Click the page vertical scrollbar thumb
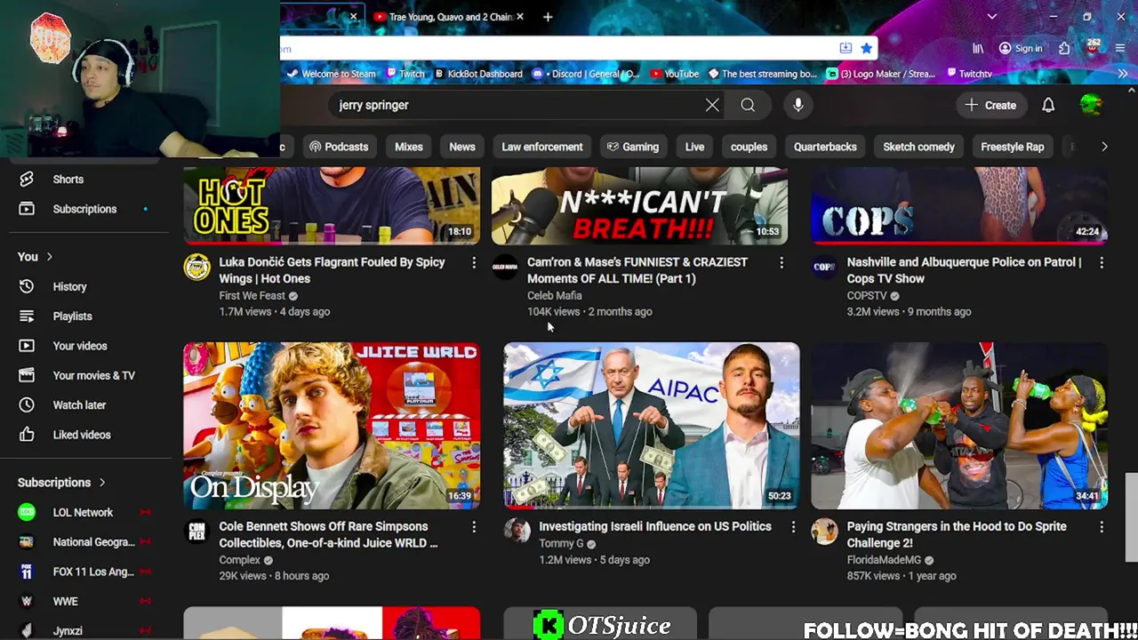The width and height of the screenshot is (1138, 640). (1131, 517)
